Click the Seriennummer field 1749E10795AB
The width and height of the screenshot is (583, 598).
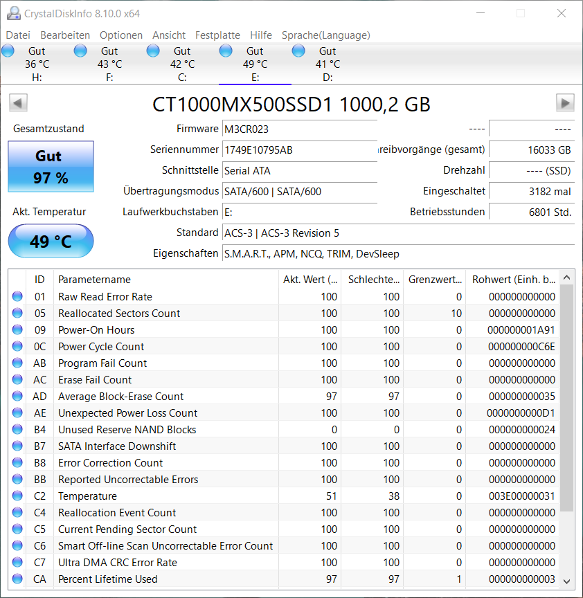(x=300, y=150)
